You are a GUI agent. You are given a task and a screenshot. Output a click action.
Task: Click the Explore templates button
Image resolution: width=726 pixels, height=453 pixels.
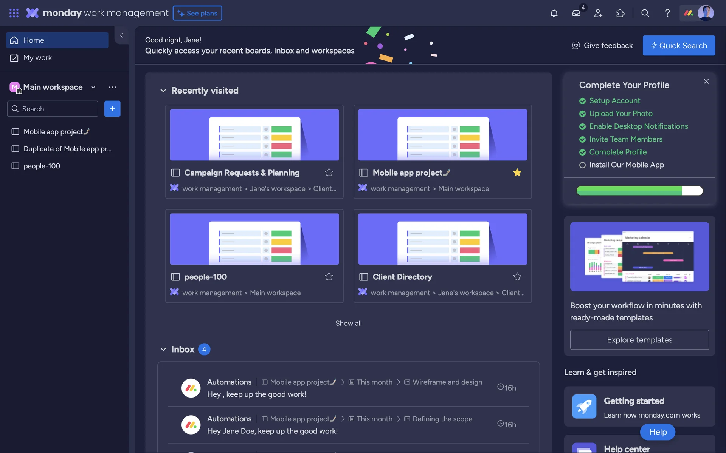coord(639,340)
